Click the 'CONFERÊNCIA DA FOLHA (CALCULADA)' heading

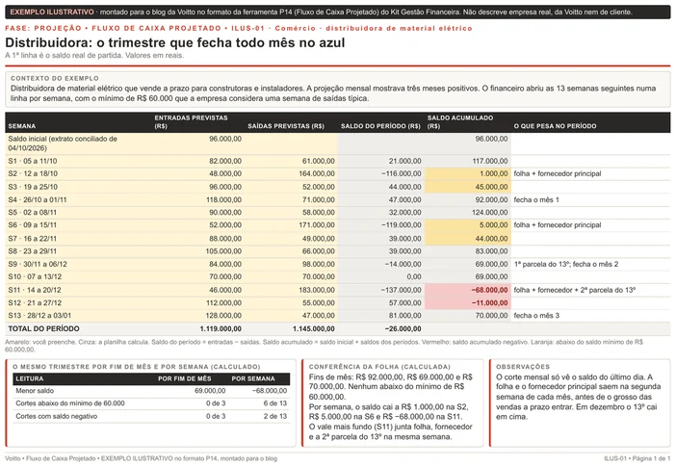[379, 367]
